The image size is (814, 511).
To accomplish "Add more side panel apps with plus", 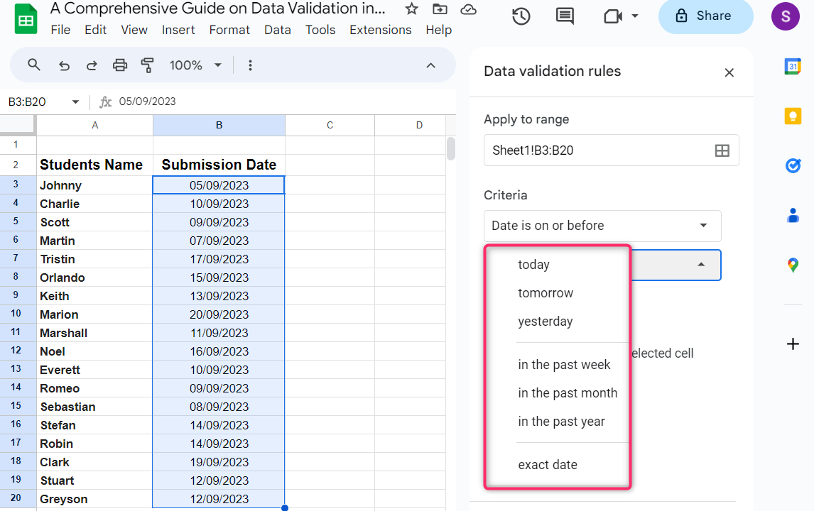I will 793,344.
